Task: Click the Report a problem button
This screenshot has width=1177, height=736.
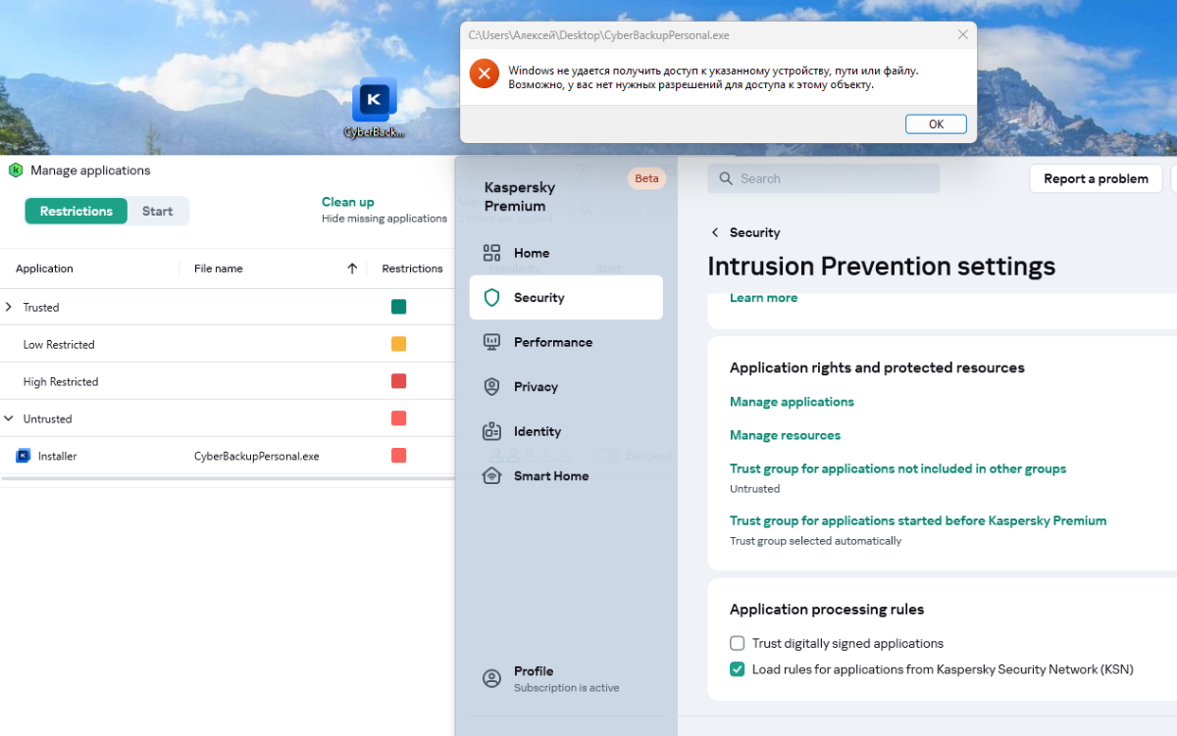Action: (1096, 178)
